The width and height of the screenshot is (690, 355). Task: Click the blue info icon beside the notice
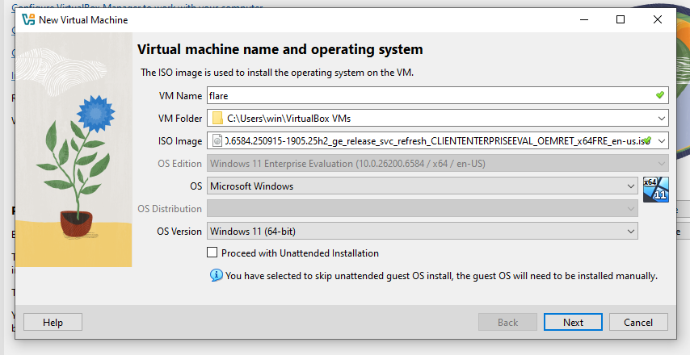216,275
